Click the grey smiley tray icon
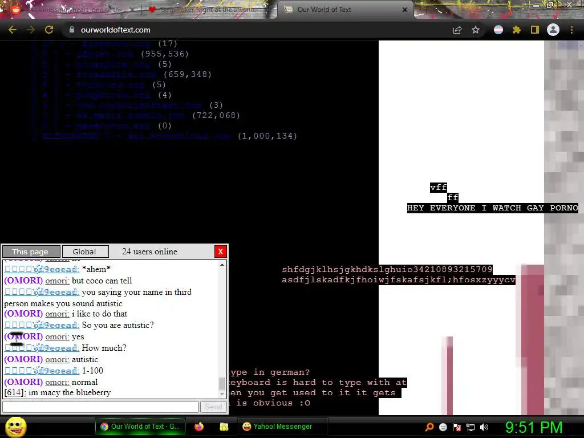 coord(443,427)
